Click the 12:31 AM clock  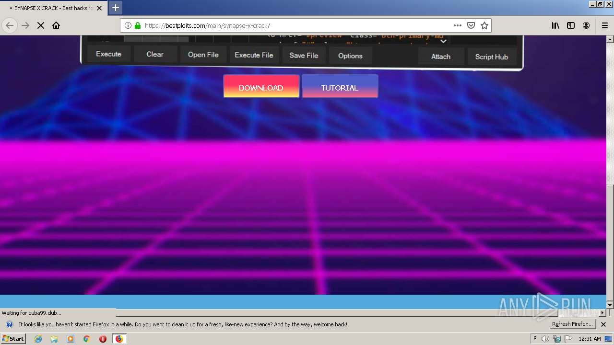point(590,339)
